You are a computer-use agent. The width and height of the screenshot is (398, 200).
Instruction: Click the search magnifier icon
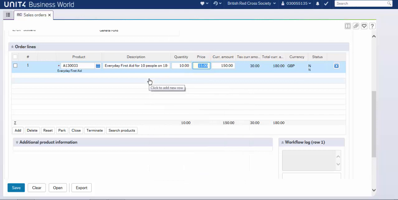389,3
